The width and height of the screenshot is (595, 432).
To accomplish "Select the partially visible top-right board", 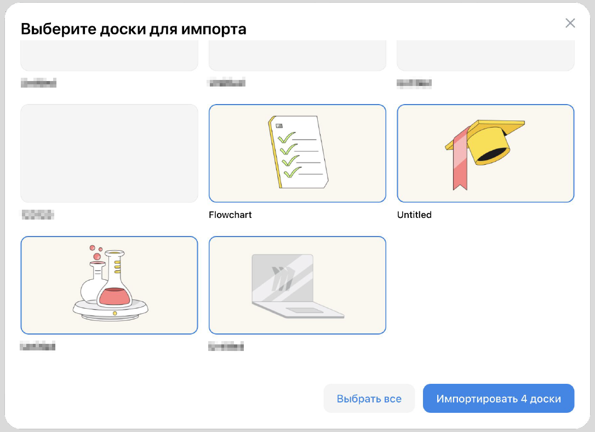I will (485, 55).
